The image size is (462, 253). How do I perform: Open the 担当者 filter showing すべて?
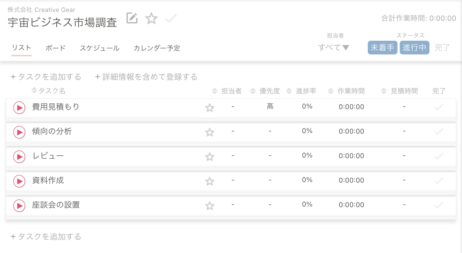pos(334,48)
